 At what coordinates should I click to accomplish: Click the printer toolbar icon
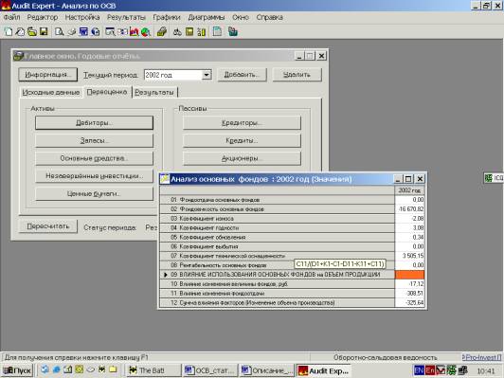[x=72, y=31]
